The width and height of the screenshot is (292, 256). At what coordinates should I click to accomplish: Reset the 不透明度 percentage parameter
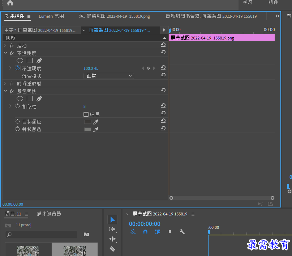tap(163, 67)
